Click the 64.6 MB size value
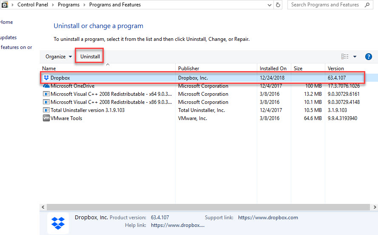The height and width of the screenshot is (235, 378). (313, 118)
